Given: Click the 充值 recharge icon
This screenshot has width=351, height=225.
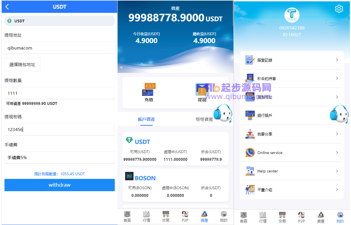Looking at the screenshot, I should (x=149, y=89).
